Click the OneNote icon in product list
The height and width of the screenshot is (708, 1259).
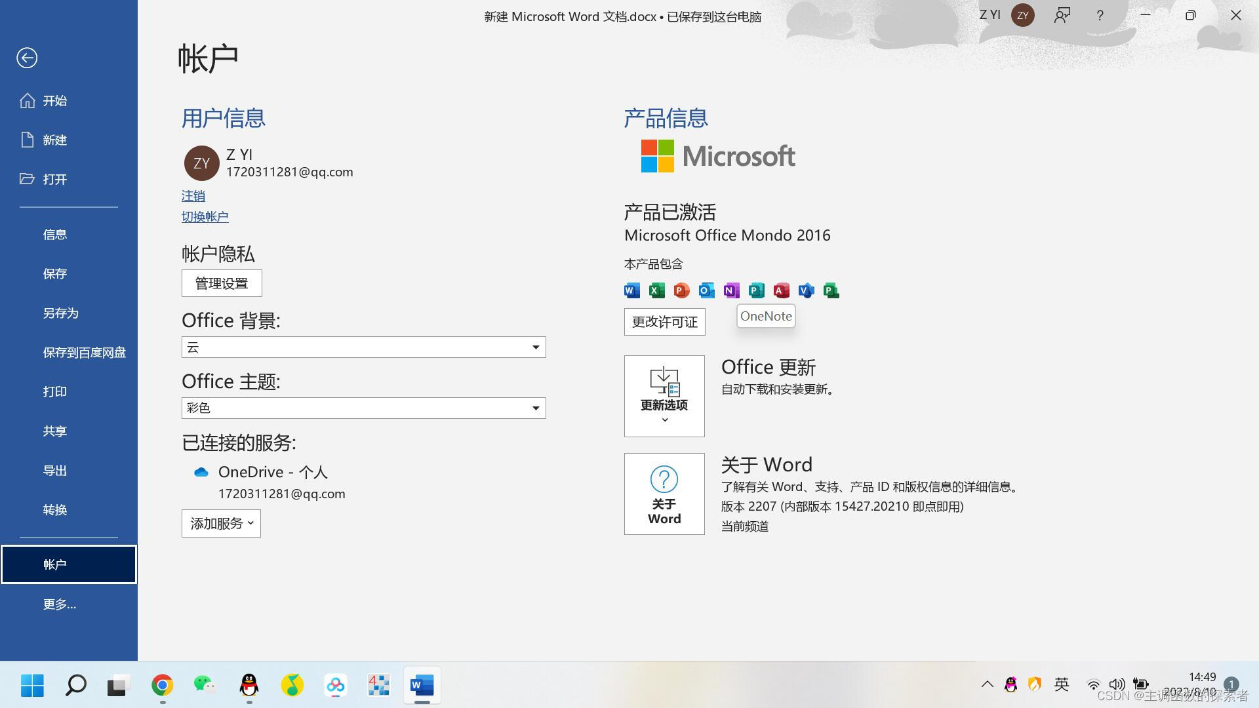pyautogui.click(x=732, y=290)
